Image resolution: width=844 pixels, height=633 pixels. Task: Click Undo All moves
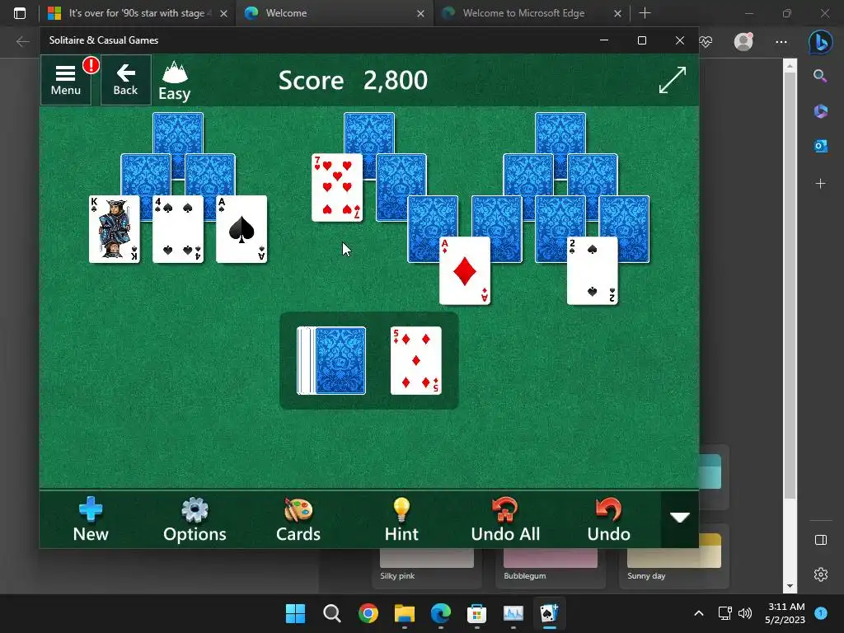pyautogui.click(x=505, y=519)
